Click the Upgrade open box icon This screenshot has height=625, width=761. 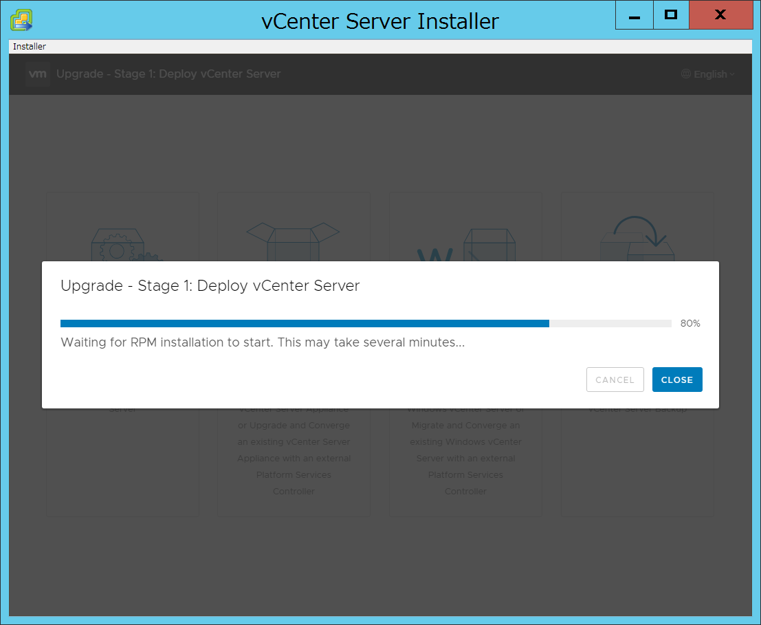pos(293,241)
